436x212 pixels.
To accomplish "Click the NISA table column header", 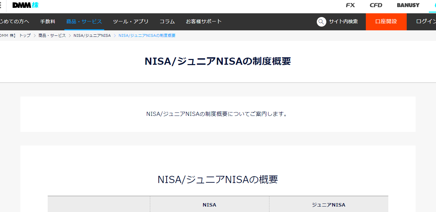I will click(x=209, y=205).
